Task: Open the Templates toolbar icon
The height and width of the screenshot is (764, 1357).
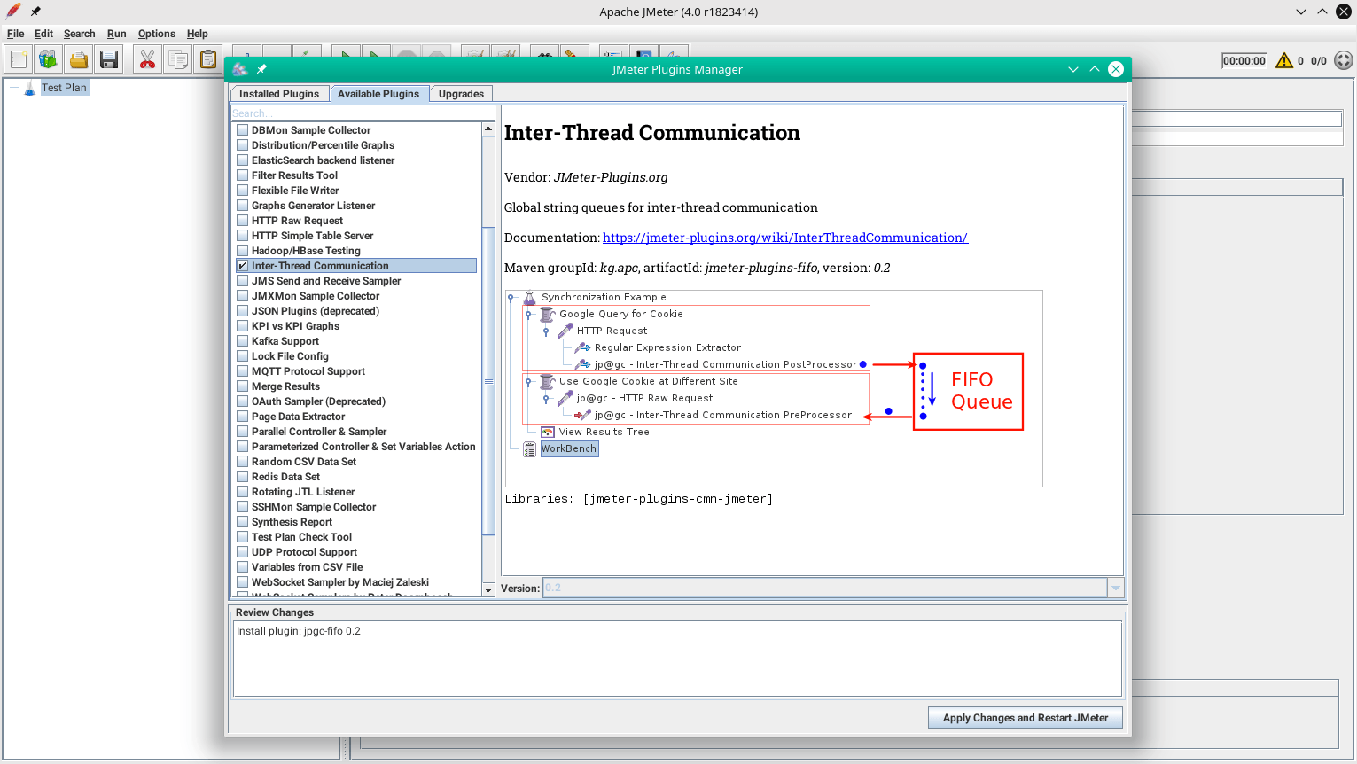Action: pyautogui.click(x=48, y=59)
